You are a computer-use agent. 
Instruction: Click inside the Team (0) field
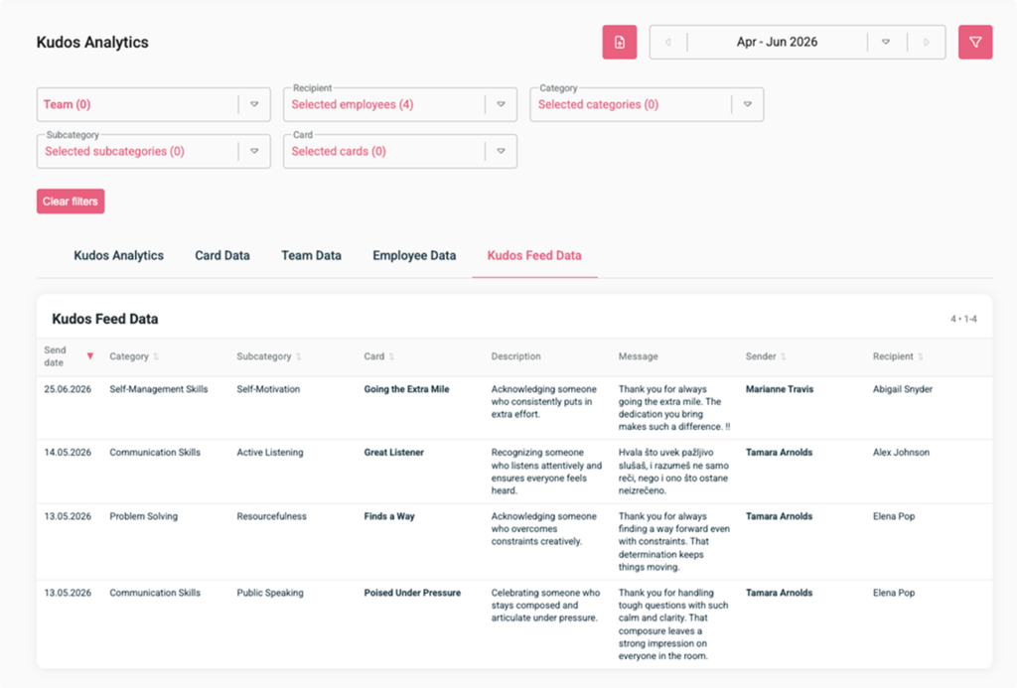[154, 104]
